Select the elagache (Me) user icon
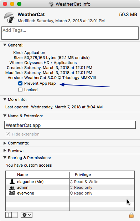 (x=12, y=182)
